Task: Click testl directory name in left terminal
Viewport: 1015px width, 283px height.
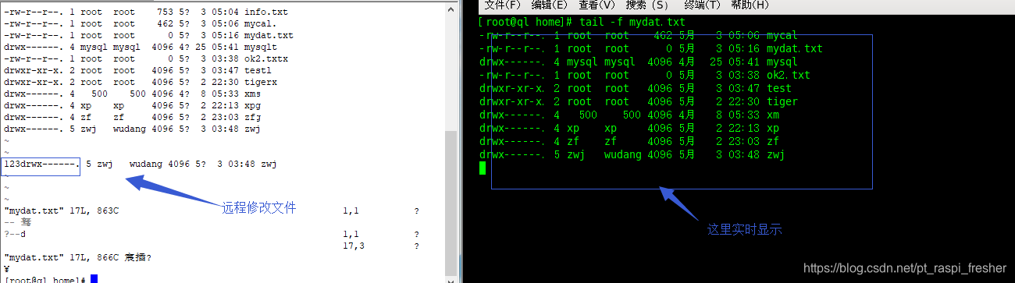Action: coord(258,70)
